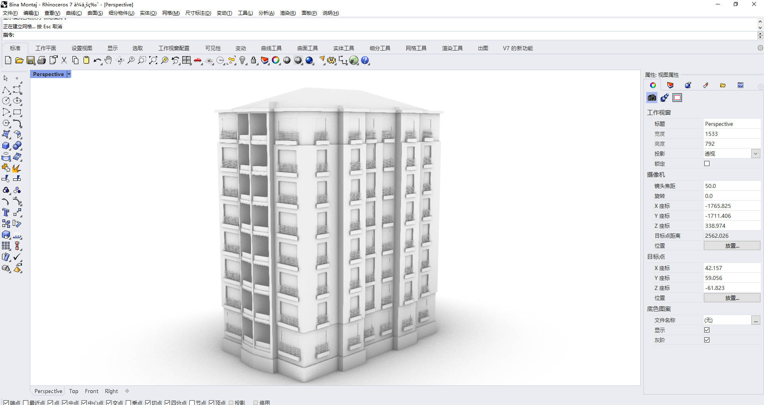This screenshot has width=764, height=405.
Task: Click the 标题 title field showing Perspective
Action: point(732,124)
